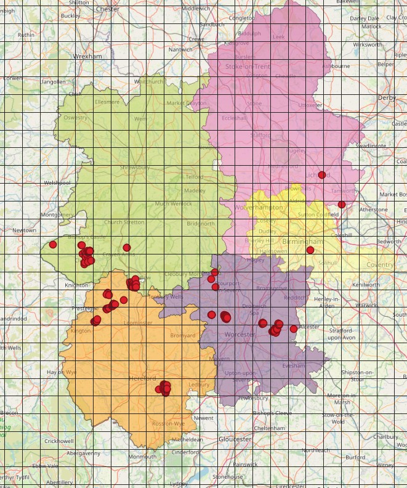The height and width of the screenshot is (488, 407).
Task: Select the Coventry city label
Action: pyautogui.click(x=379, y=264)
